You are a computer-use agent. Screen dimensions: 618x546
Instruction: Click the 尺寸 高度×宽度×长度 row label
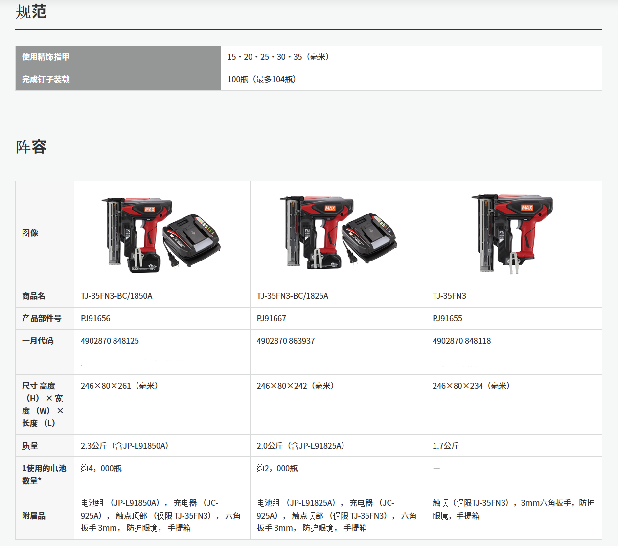click(43, 404)
